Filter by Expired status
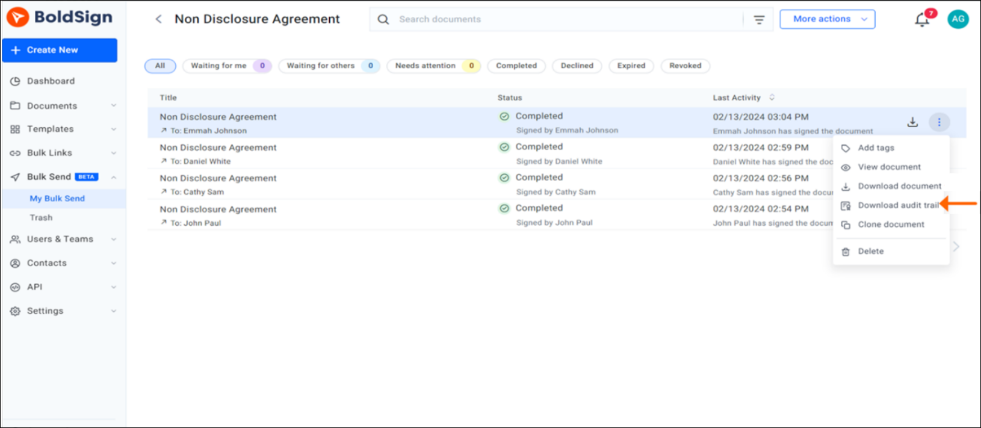This screenshot has width=981, height=428. (x=631, y=66)
